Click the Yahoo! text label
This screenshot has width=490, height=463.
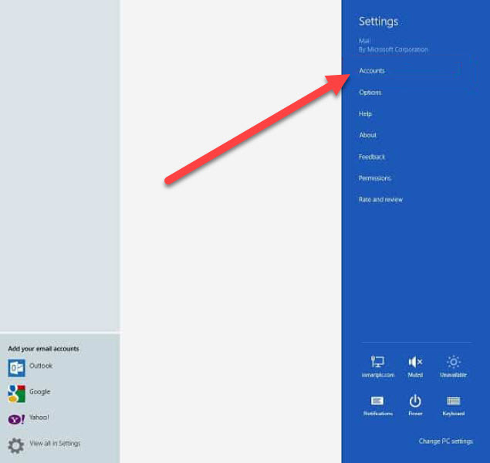[39, 417]
